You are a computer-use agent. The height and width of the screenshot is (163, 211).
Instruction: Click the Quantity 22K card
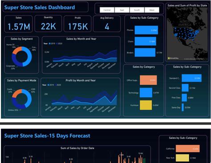(x=48, y=24)
